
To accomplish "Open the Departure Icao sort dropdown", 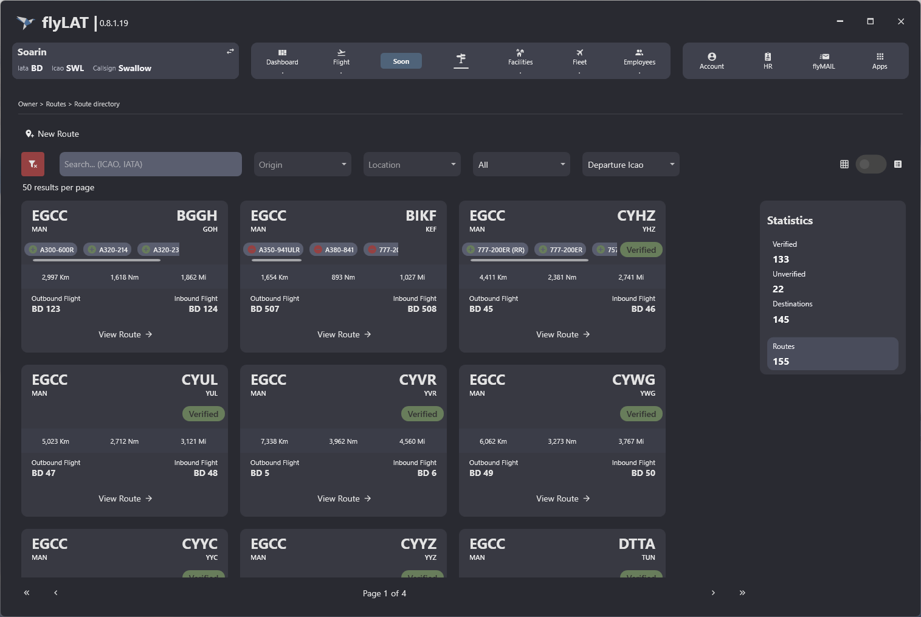I will tap(630, 165).
